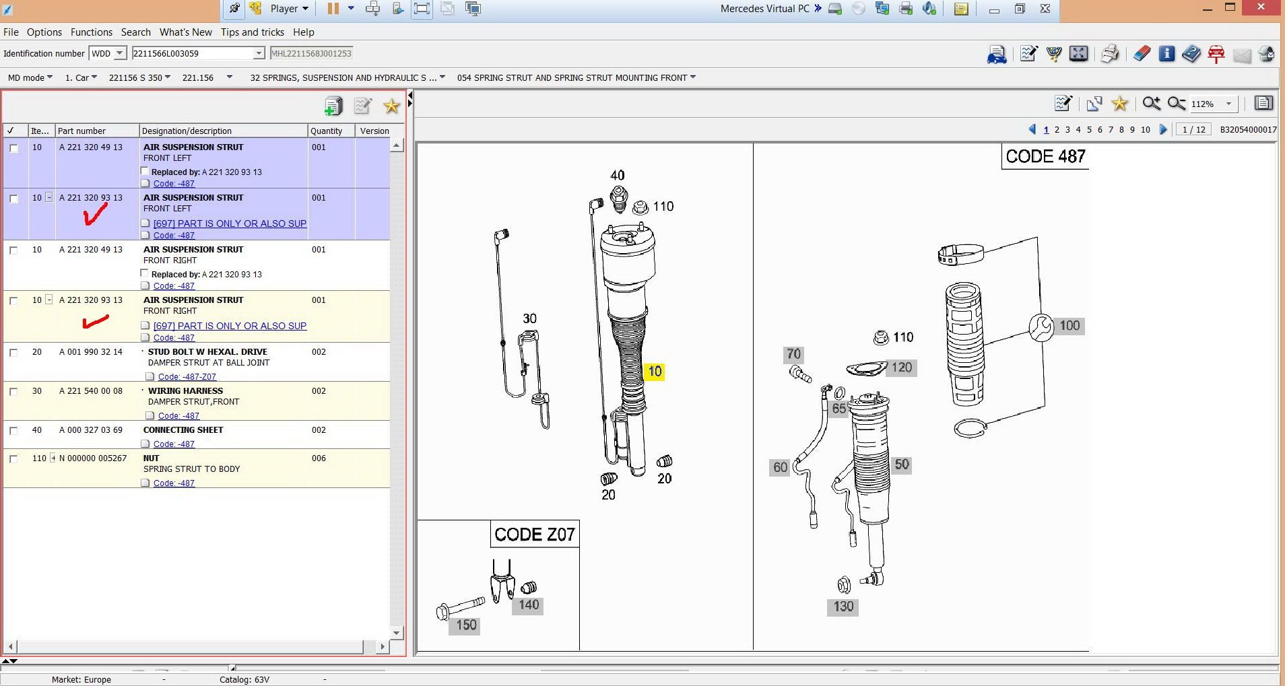This screenshot has width=1285, height=686.
Task: Open the Player dropdown menu
Action: point(289,9)
